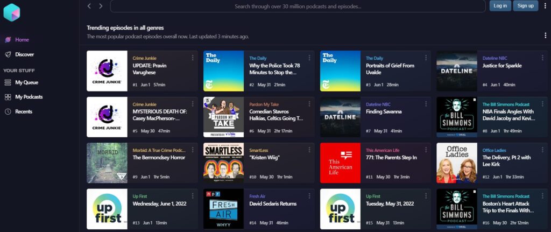Go forward with the right arrow

coord(101,6)
